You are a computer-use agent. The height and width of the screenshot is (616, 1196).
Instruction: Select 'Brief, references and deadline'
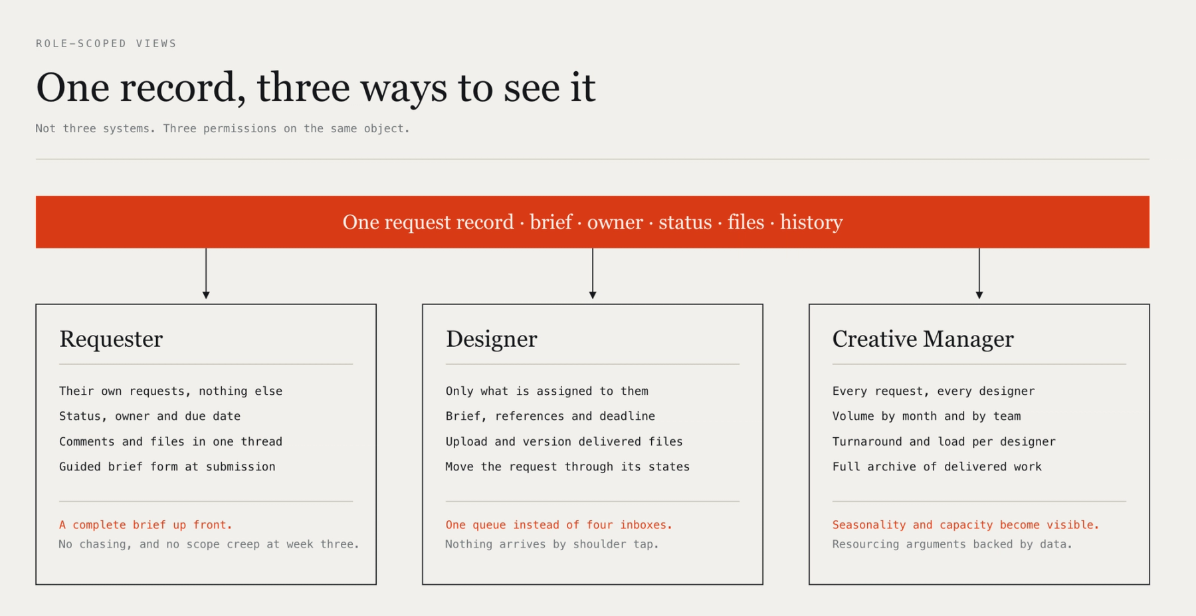click(550, 416)
